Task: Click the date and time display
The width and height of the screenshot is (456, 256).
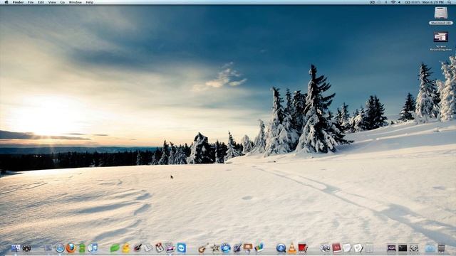Action: (x=432, y=2)
